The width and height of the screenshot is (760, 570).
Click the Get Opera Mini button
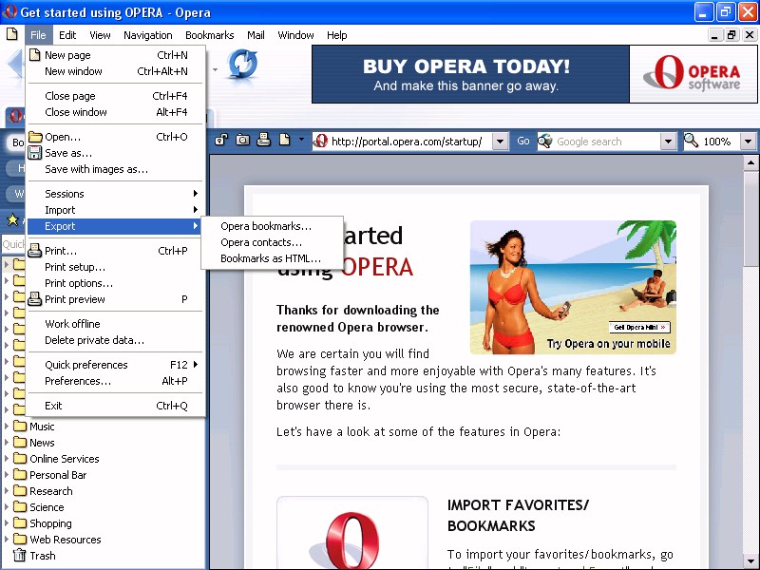coord(638,327)
